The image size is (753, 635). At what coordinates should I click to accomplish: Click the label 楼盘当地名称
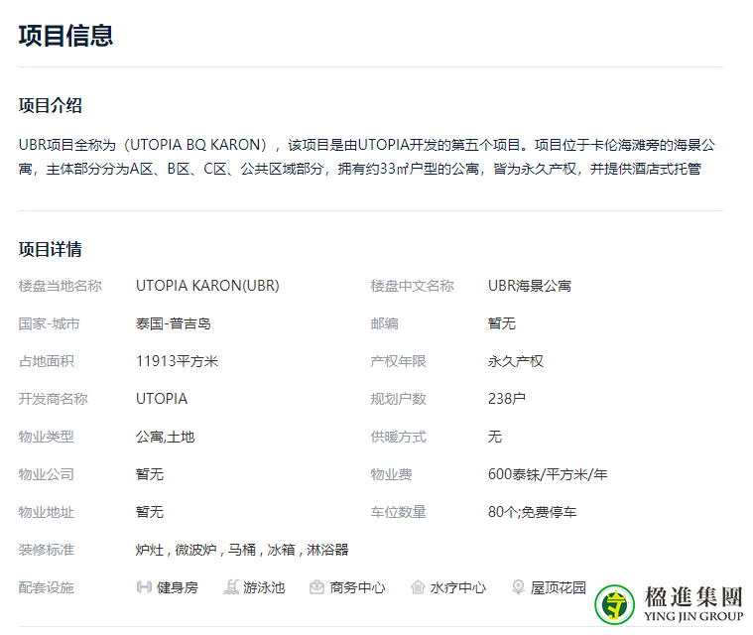click(x=61, y=286)
